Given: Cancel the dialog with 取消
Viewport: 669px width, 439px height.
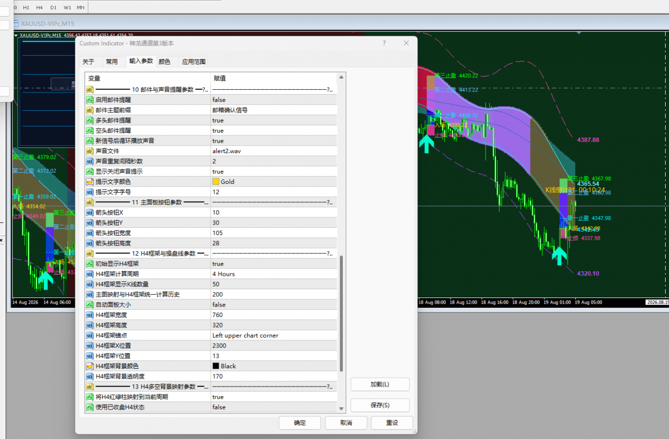Looking at the screenshot, I should (346, 423).
